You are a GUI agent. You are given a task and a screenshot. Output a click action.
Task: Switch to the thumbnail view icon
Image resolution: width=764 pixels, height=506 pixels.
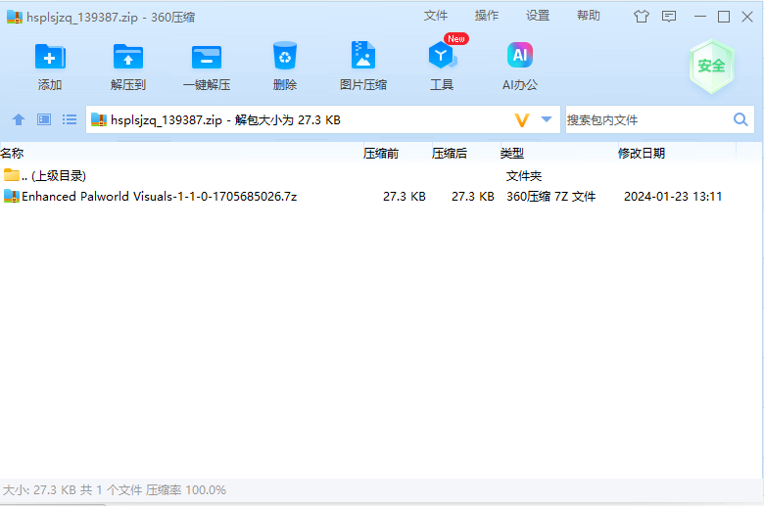click(x=44, y=119)
